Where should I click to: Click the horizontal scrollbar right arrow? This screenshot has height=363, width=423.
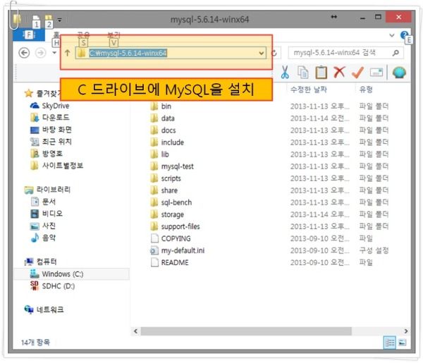coord(406,331)
